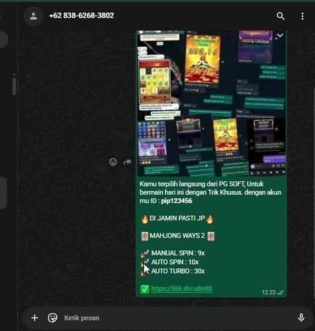Open the klik.sh/udin88 link
Image resolution: width=315 pixels, height=331 pixels.
pyautogui.click(x=181, y=289)
